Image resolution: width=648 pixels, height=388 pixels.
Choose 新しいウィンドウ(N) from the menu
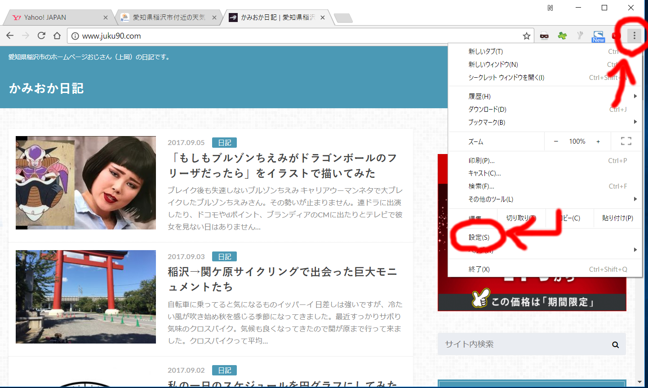pos(545,65)
